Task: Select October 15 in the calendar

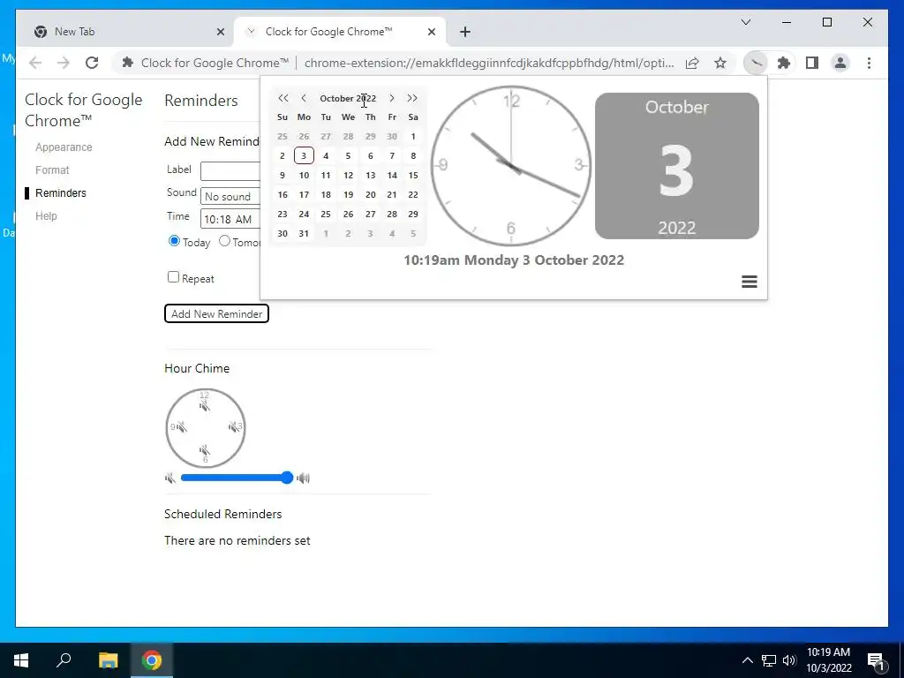Action: coord(413,176)
